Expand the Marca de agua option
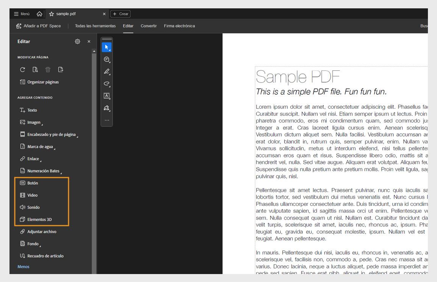This screenshot has width=437, height=282. tap(37, 146)
